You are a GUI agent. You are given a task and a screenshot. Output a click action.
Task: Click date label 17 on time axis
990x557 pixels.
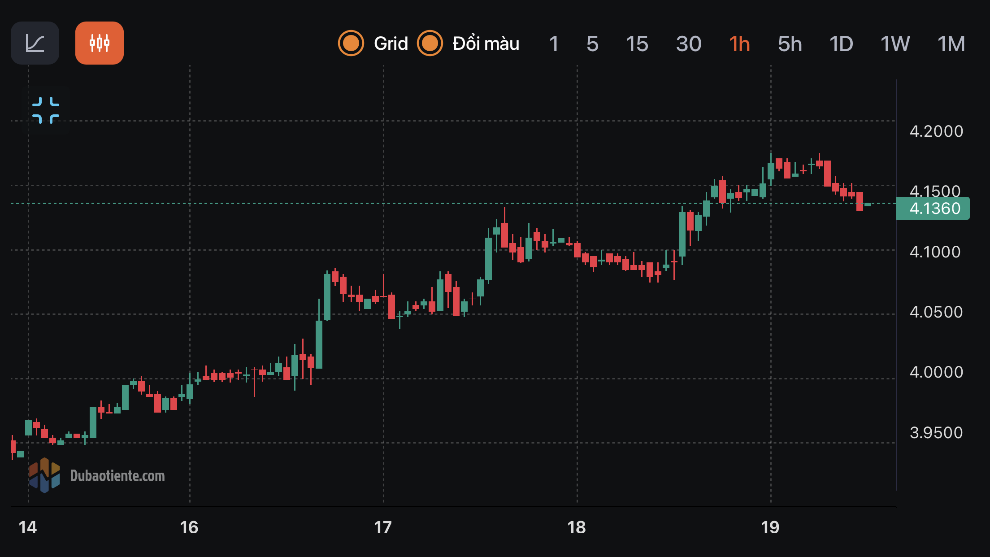[382, 527]
